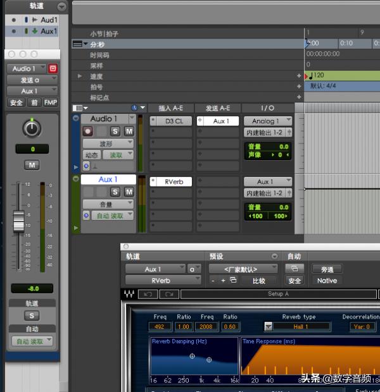This screenshot has height=392, width=380.
Task: Click the redo arrow in RVerb toolbar
Action: tap(169, 294)
